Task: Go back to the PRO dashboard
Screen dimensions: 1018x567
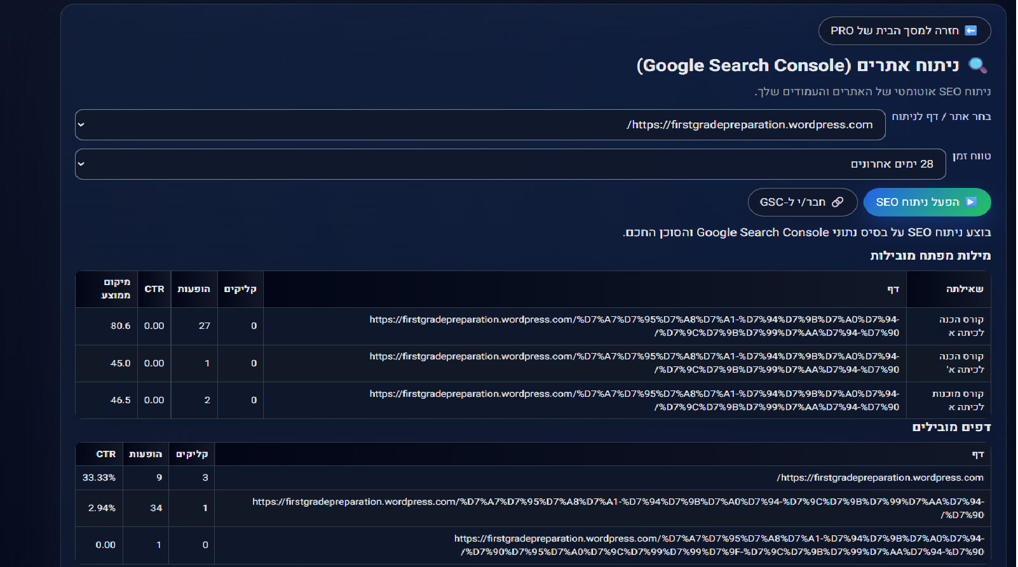Action: (x=904, y=30)
